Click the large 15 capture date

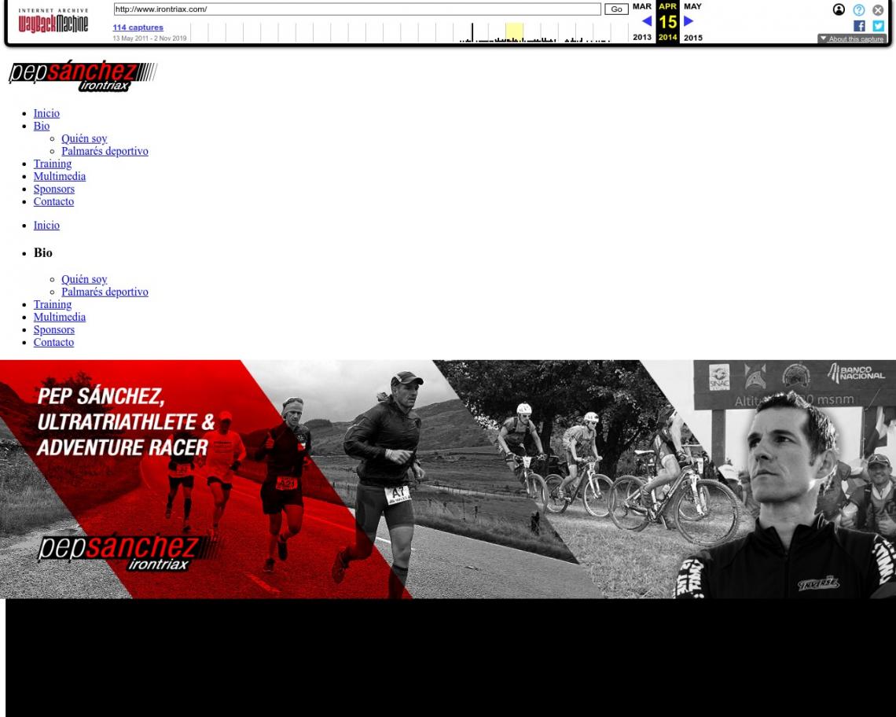[667, 22]
